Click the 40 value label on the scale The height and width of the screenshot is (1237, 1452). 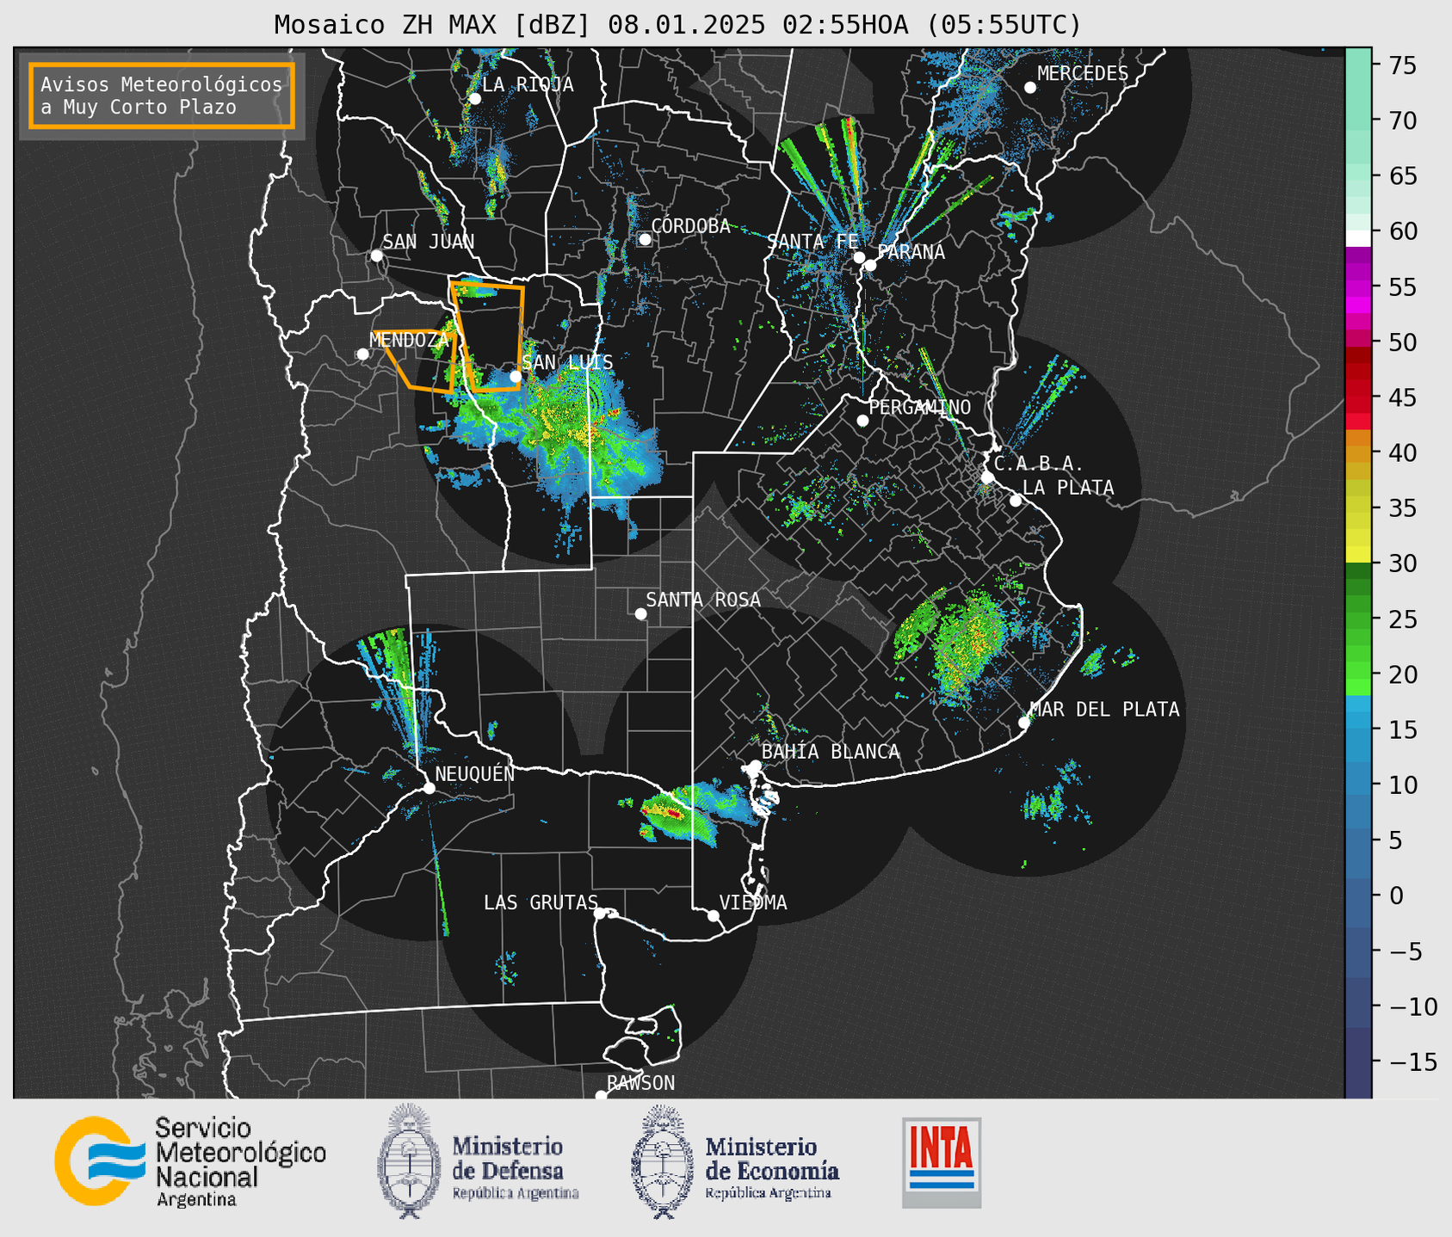[1402, 452]
